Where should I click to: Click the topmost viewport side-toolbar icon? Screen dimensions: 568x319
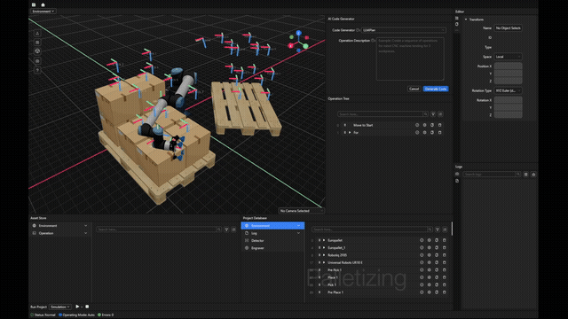click(37, 34)
